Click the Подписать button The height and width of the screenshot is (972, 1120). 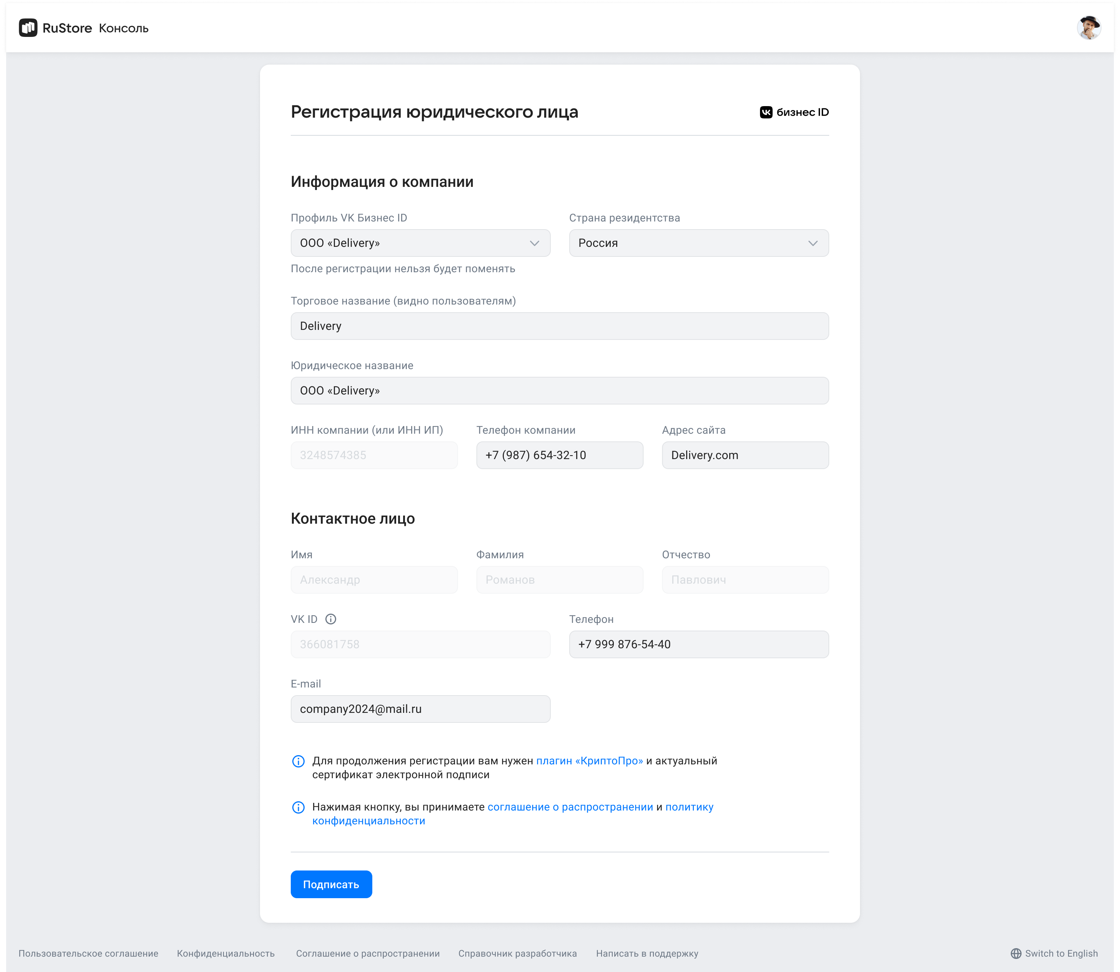pos(332,885)
